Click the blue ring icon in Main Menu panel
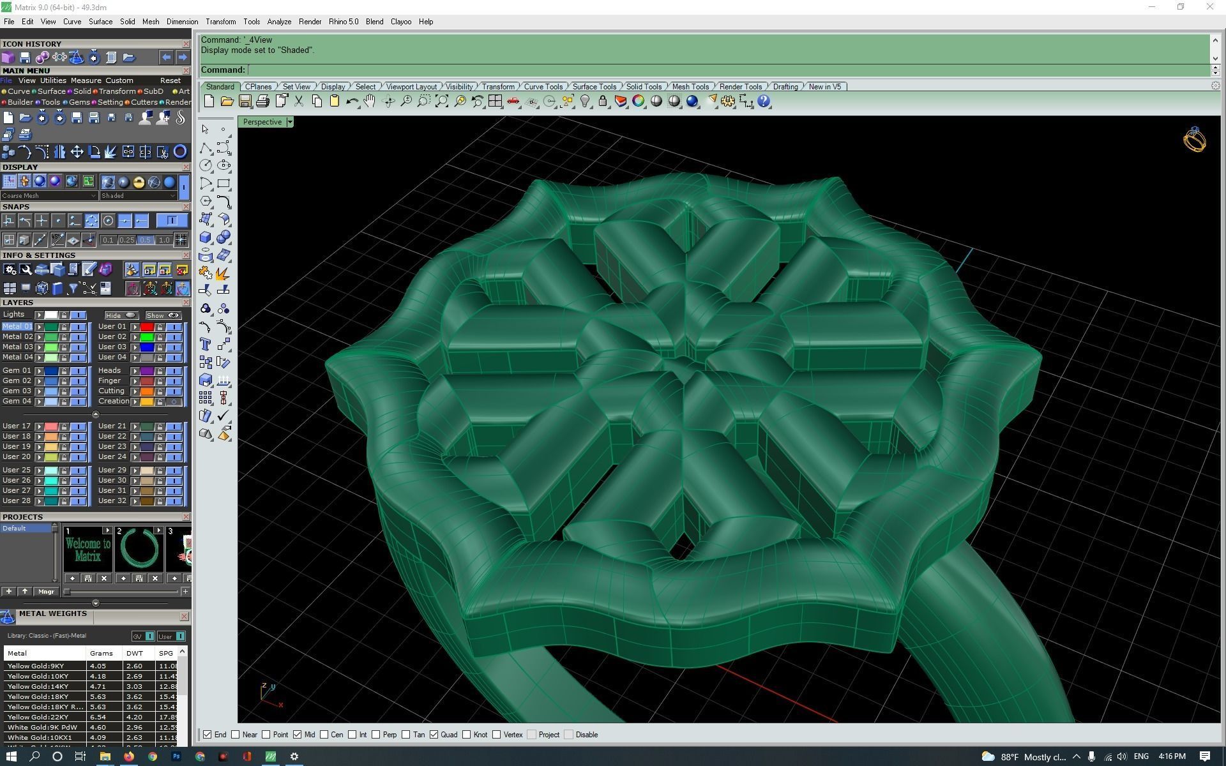This screenshot has height=766, width=1226. [x=180, y=152]
